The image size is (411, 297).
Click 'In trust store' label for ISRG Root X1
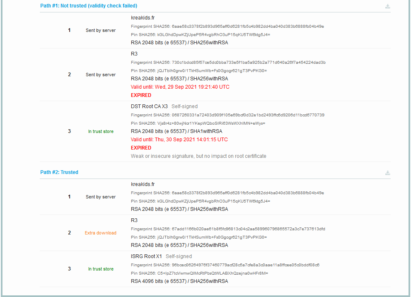coord(101,269)
